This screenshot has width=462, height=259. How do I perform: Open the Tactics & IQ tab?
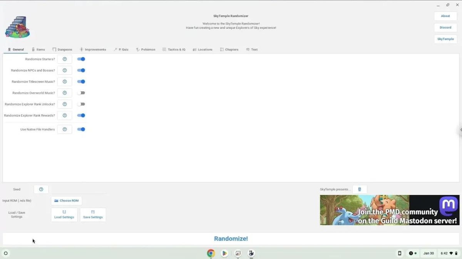point(174,49)
